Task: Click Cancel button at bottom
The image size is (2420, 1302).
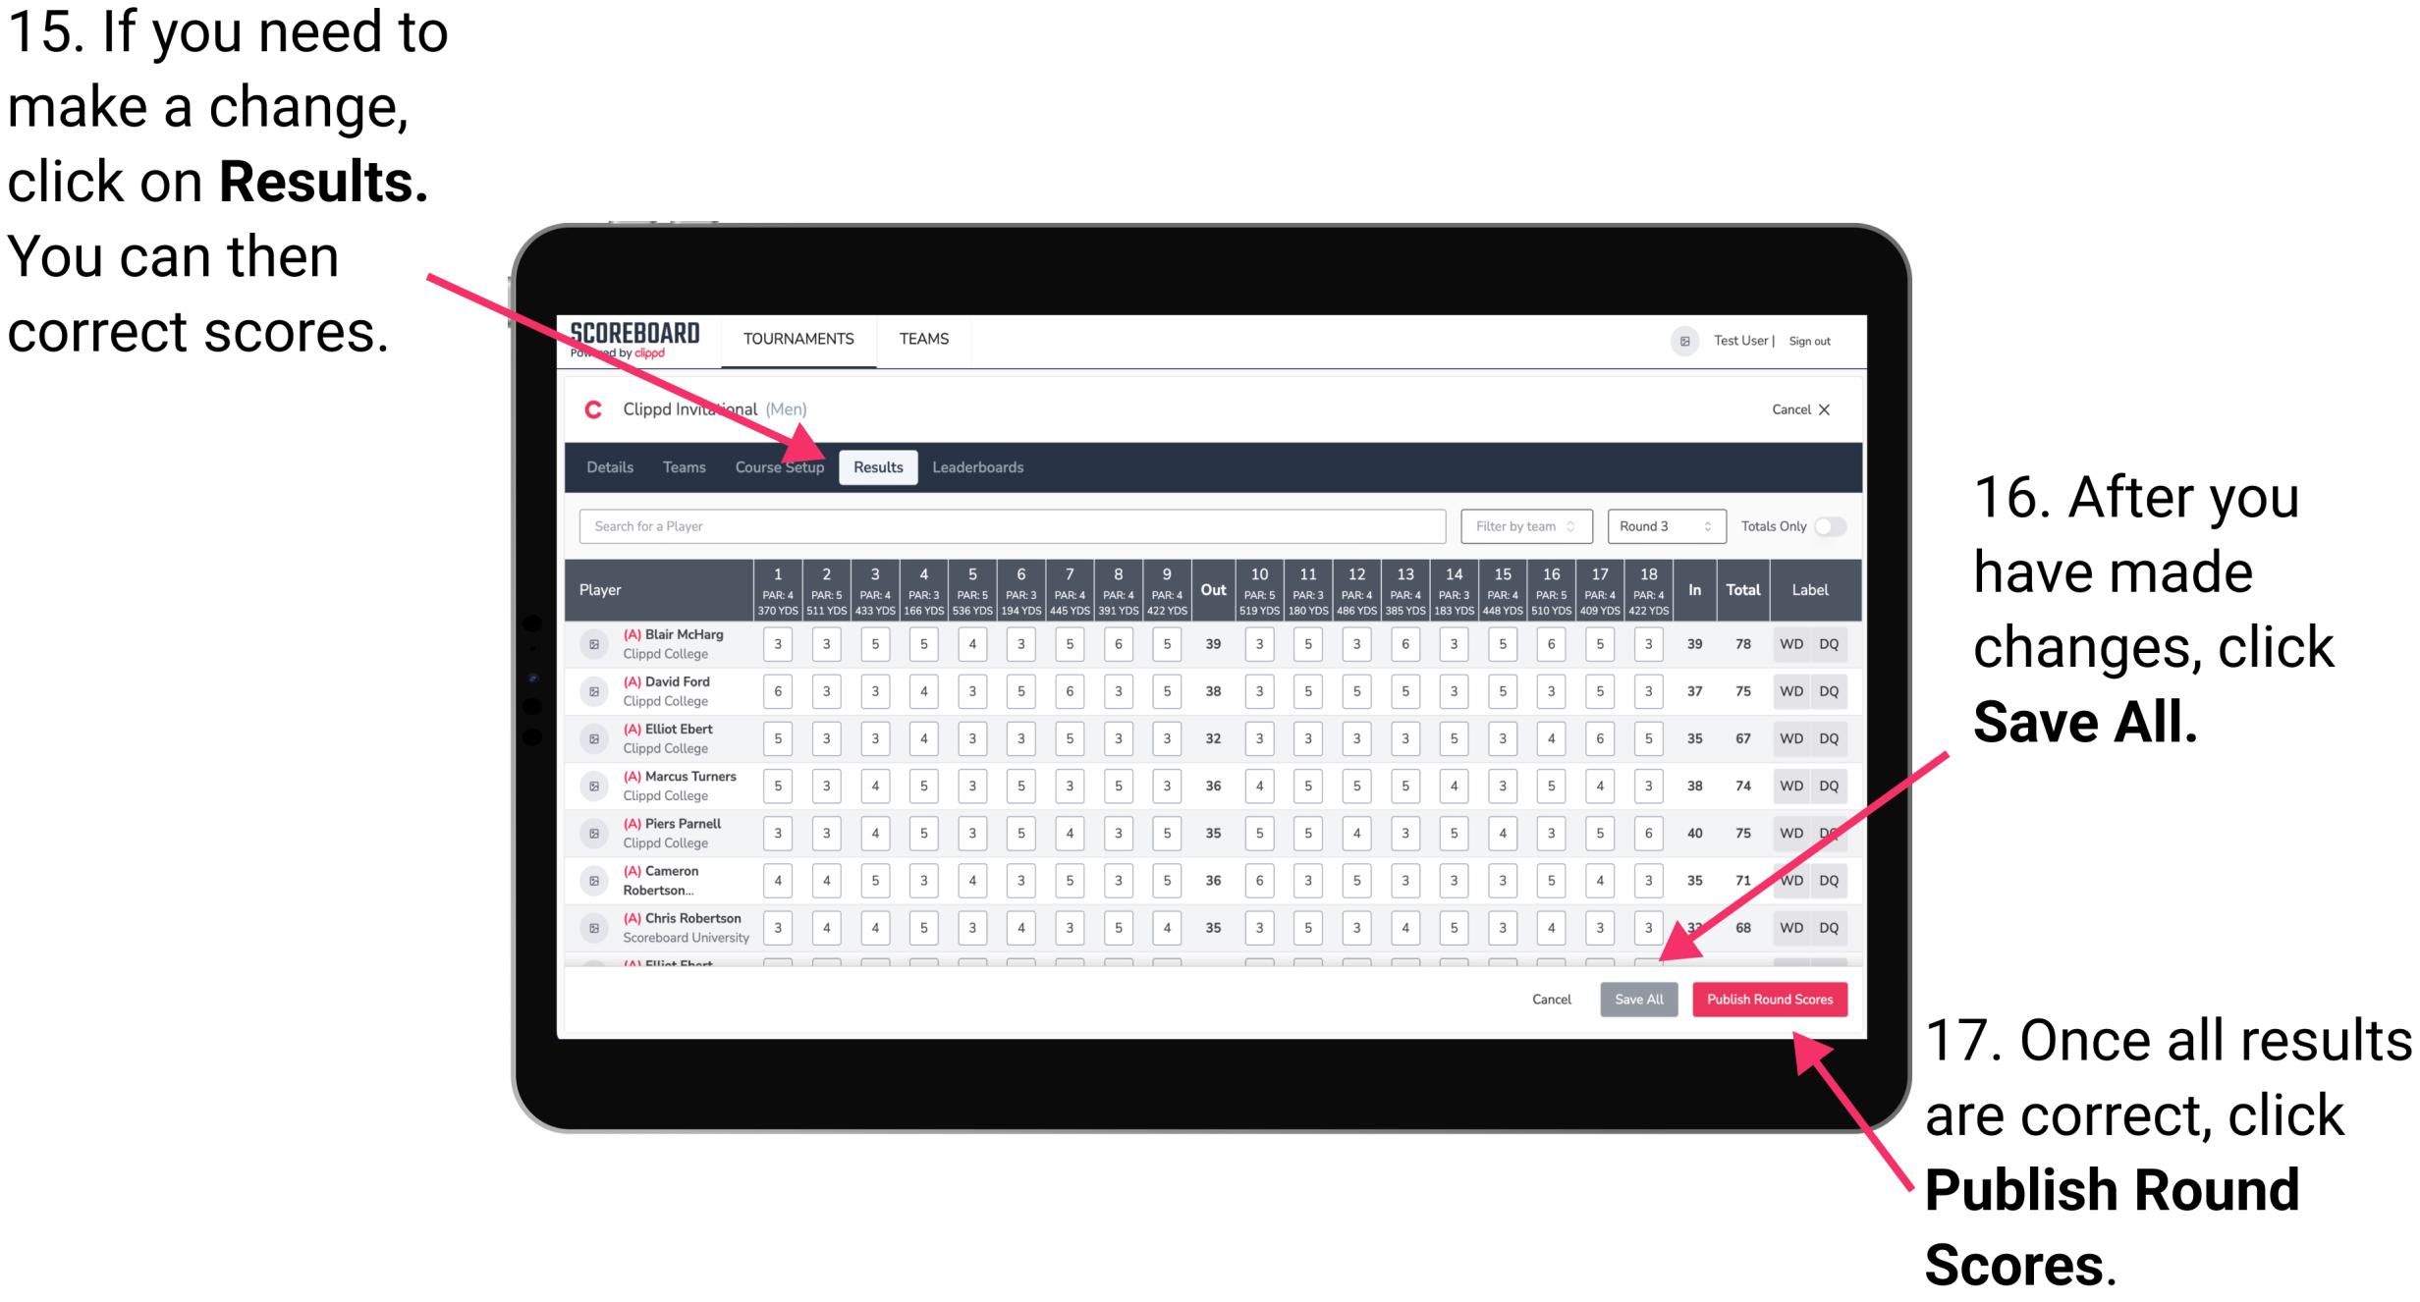Action: tap(1551, 999)
